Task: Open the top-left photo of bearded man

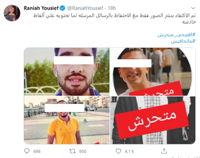Action: (67, 72)
